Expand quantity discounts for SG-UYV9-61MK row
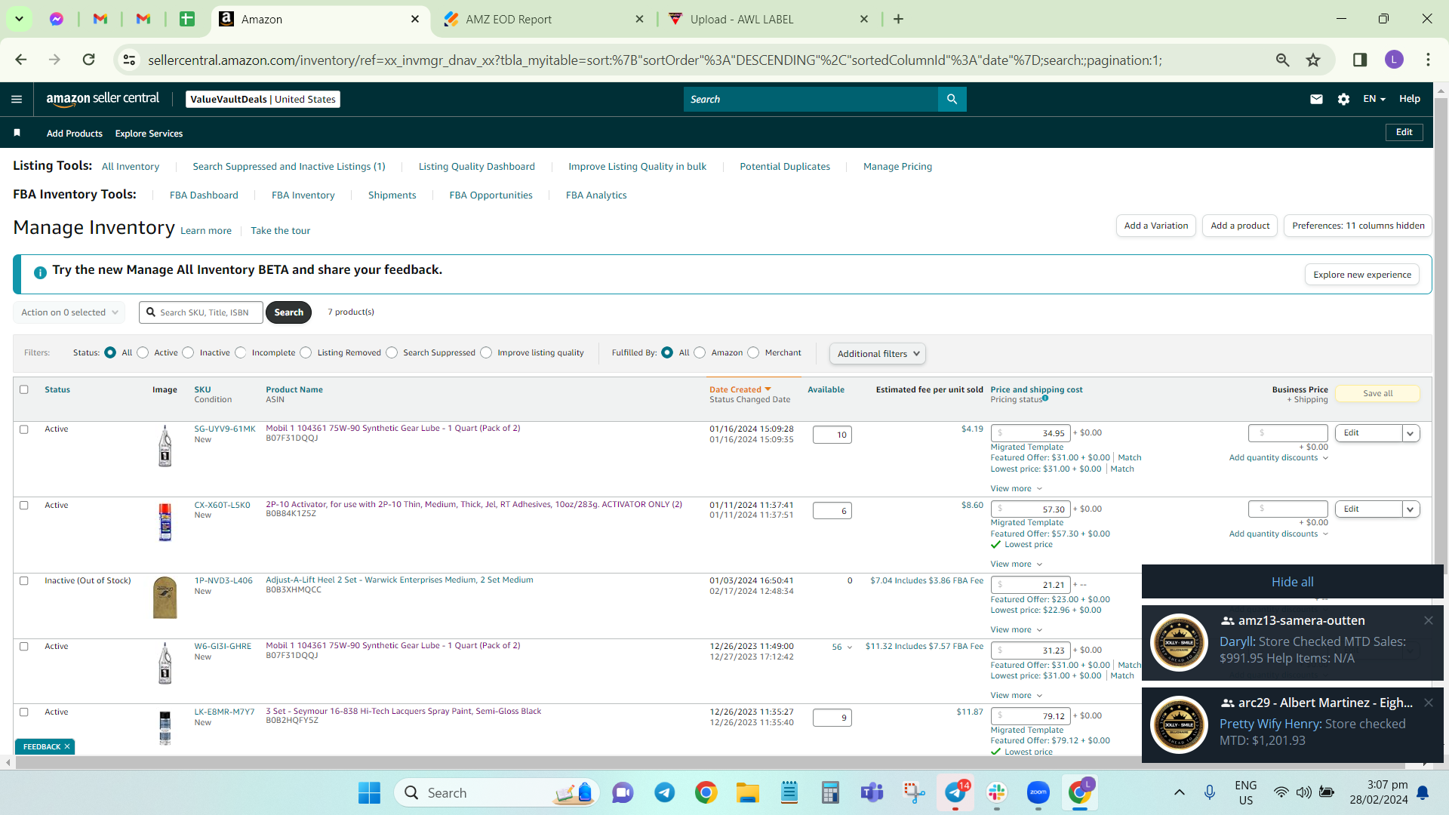Screen dimensions: 1449x815 pos(1278,457)
